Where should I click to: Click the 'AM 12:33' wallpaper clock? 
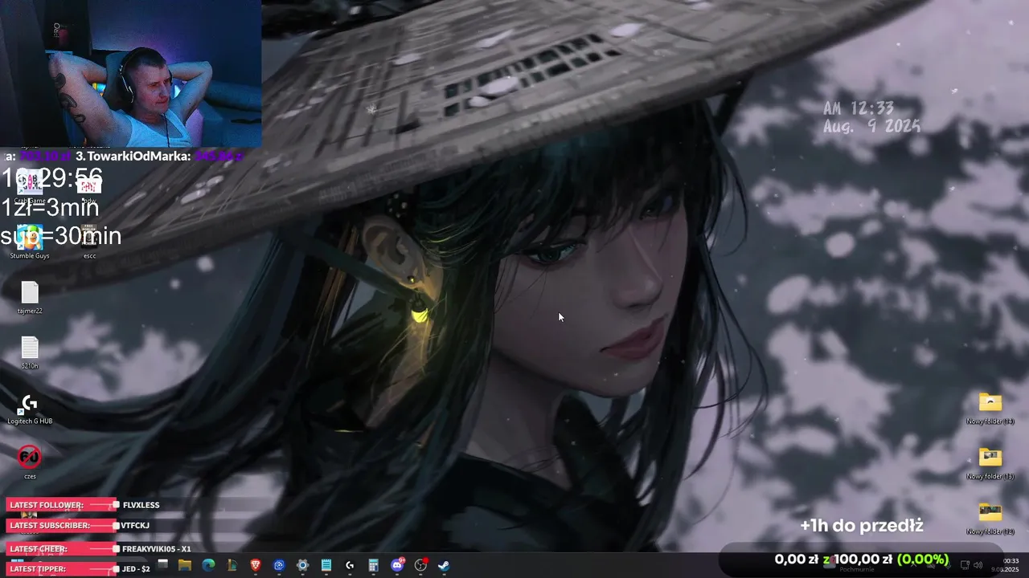(859, 108)
